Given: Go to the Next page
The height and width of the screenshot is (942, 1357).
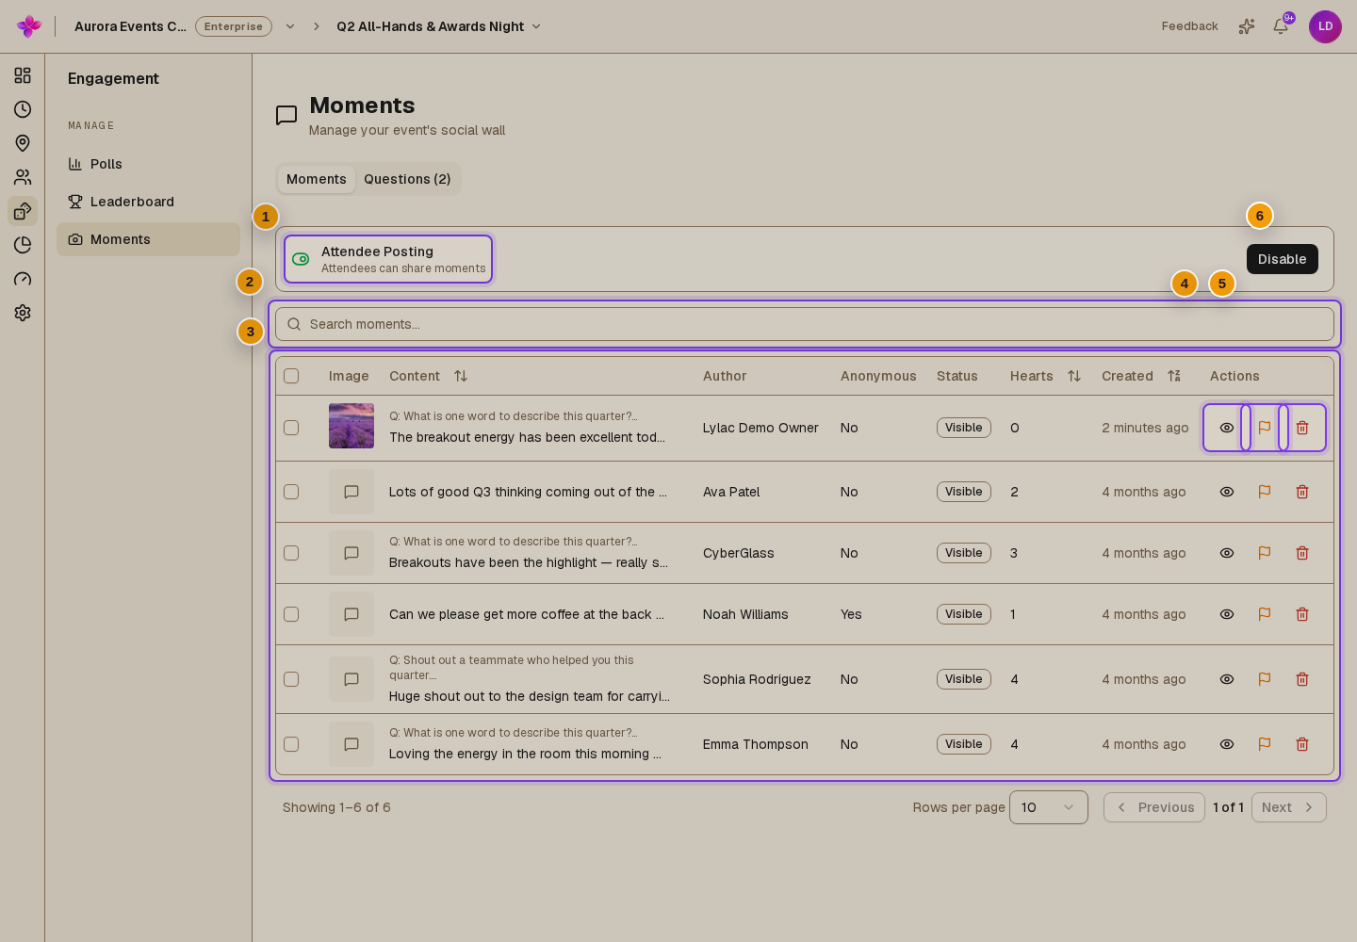Looking at the screenshot, I should [x=1289, y=807].
